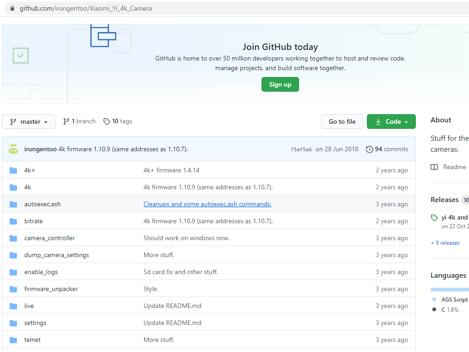Open the telnet folder
This screenshot has height=352, width=469.
pyautogui.click(x=33, y=340)
